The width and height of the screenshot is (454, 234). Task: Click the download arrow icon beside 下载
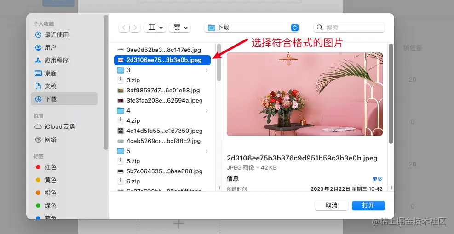38,99
